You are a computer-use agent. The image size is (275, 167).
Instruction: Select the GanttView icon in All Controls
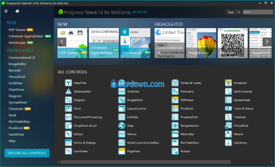coord(68,151)
